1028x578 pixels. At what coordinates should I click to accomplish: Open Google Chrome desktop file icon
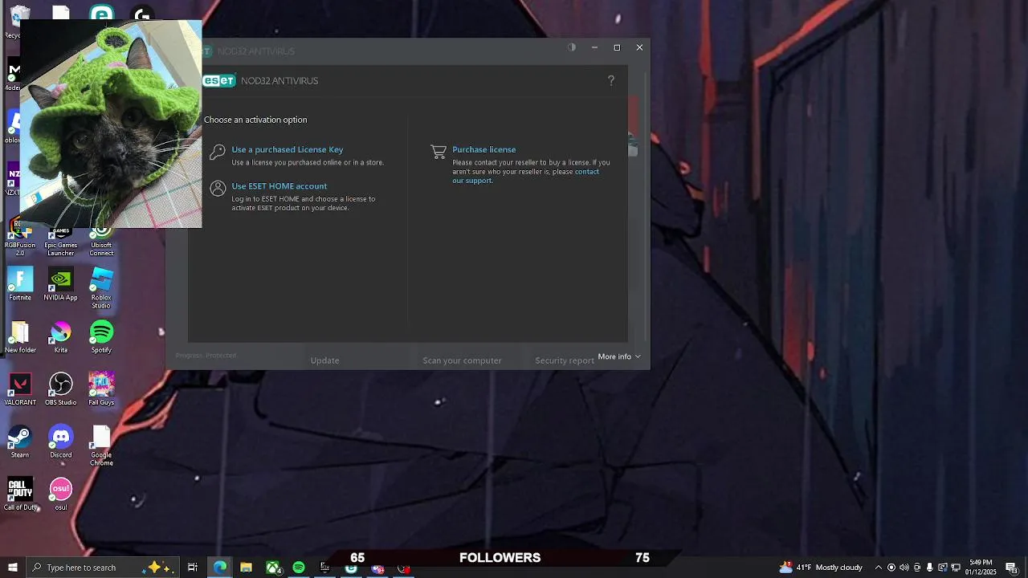(101, 446)
